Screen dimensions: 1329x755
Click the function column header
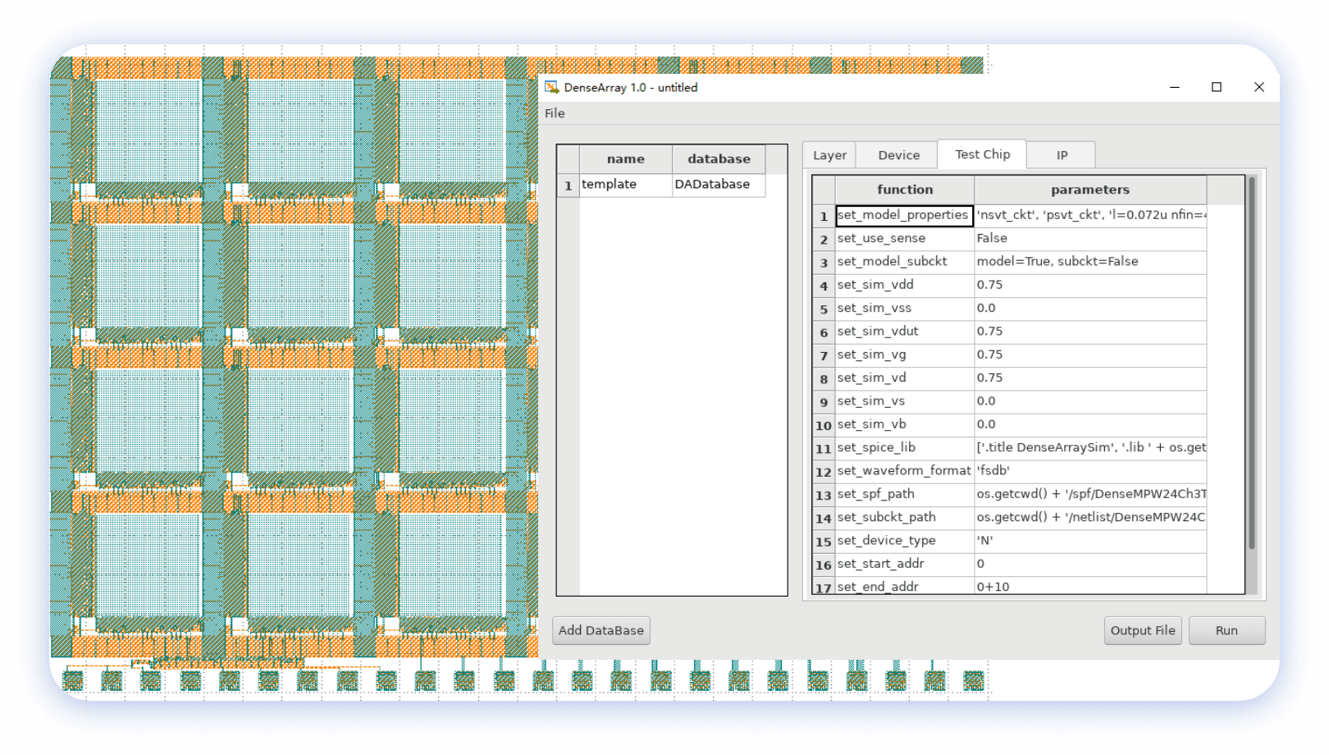coord(904,190)
